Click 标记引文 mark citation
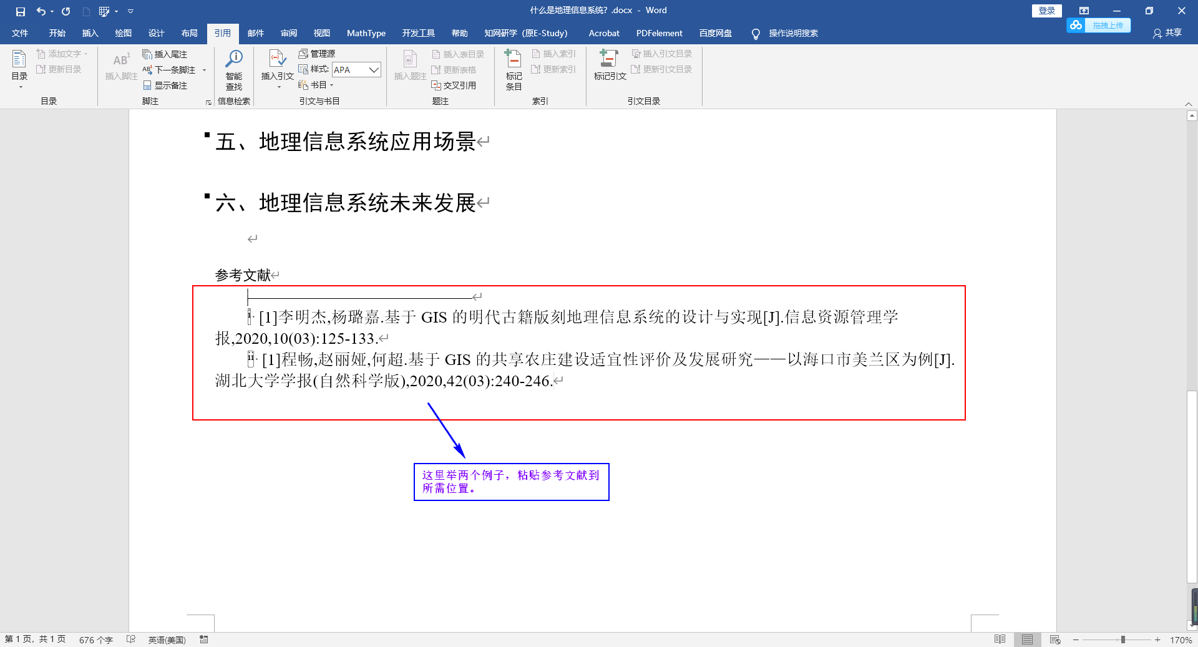Image resolution: width=1198 pixels, height=647 pixels. click(x=610, y=67)
